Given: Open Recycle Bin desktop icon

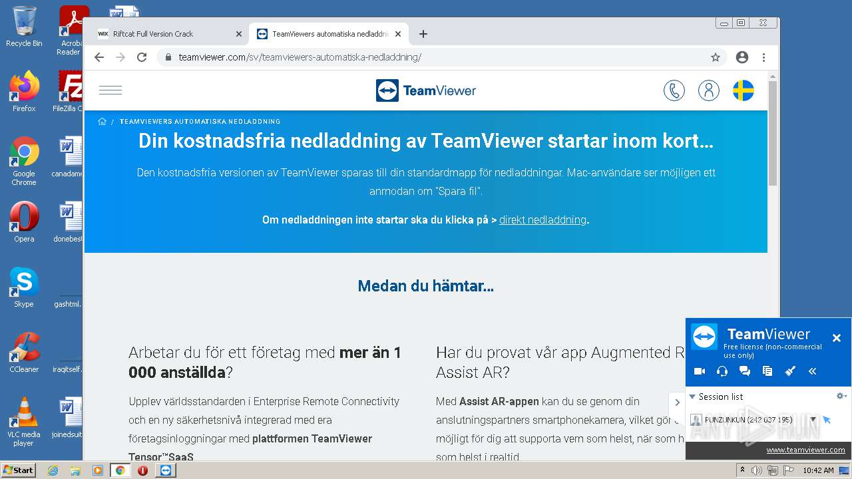Looking at the screenshot, I should [24, 27].
